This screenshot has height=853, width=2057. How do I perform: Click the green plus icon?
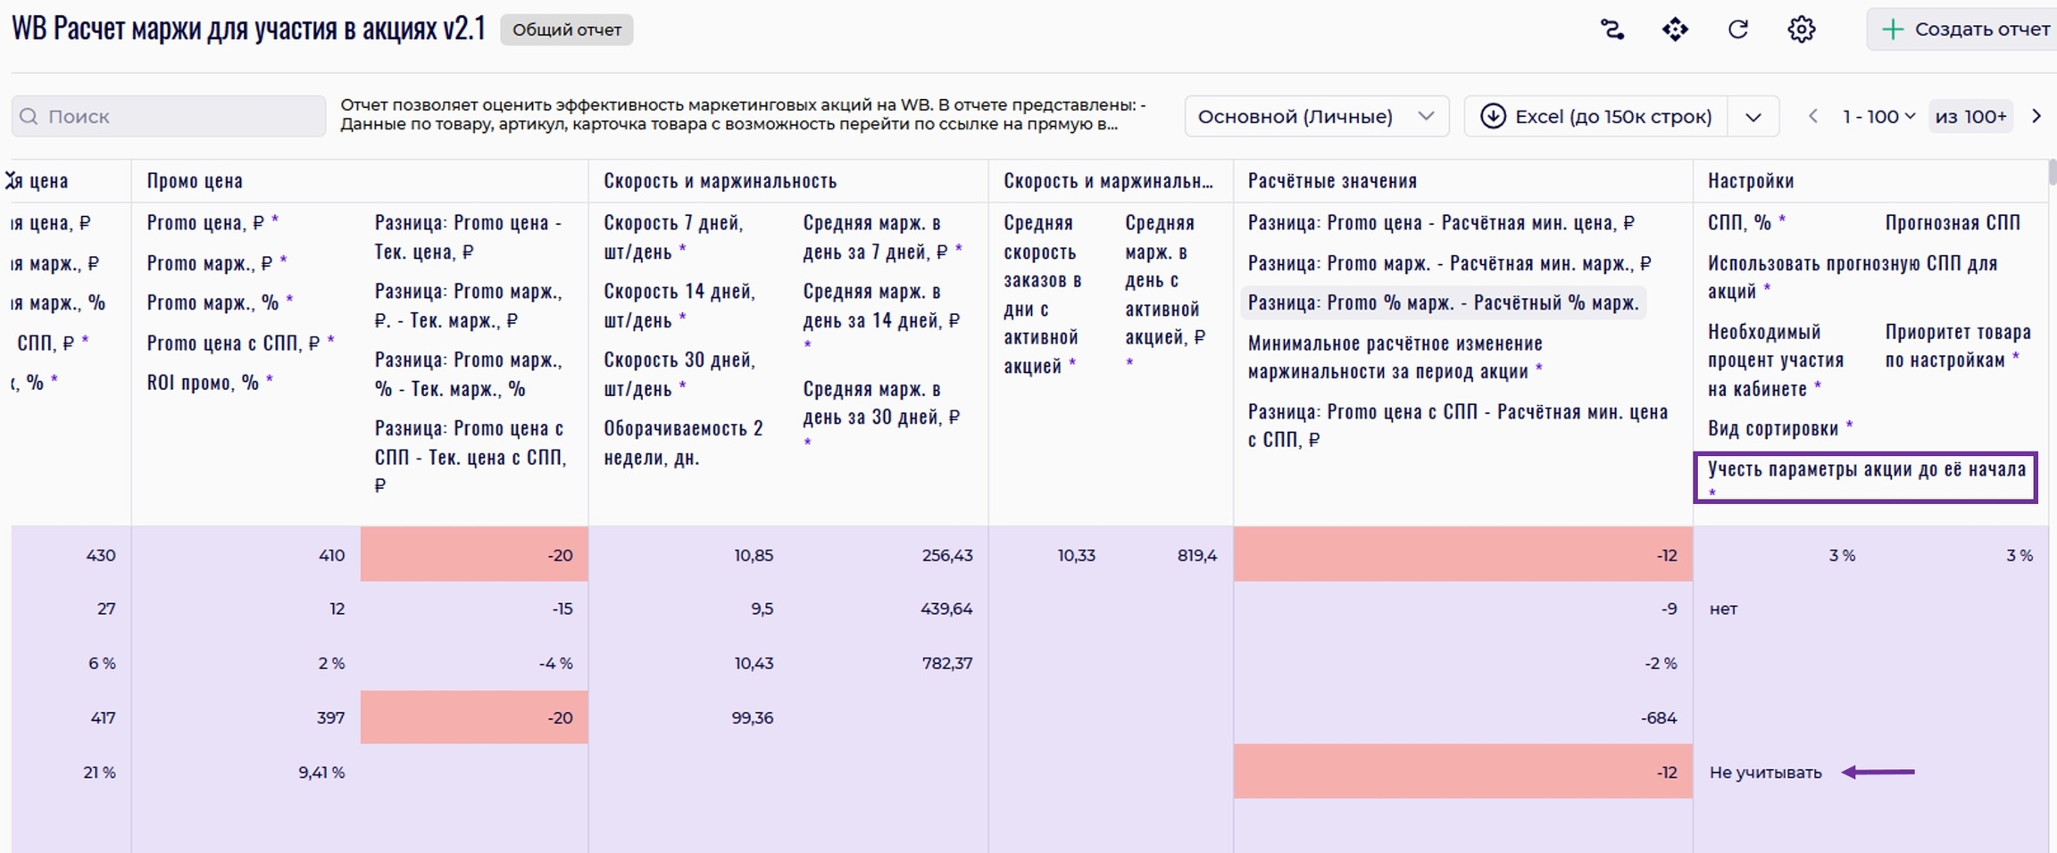click(1891, 29)
